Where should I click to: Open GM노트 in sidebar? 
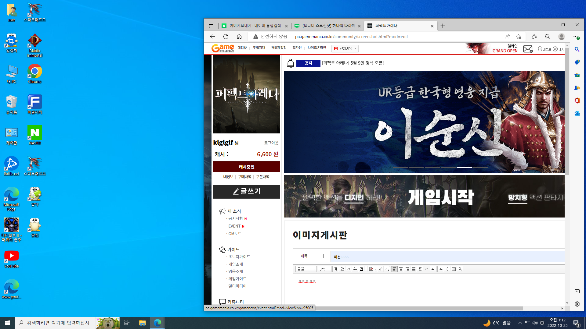(235, 234)
